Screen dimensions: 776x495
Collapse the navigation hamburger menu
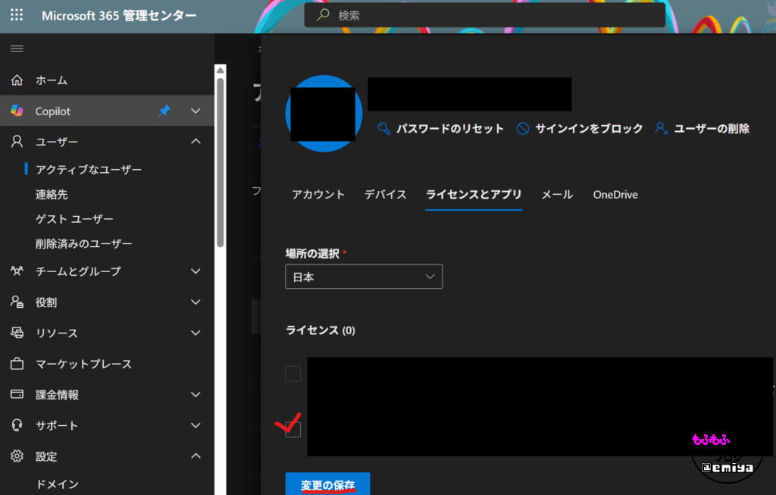pos(17,49)
